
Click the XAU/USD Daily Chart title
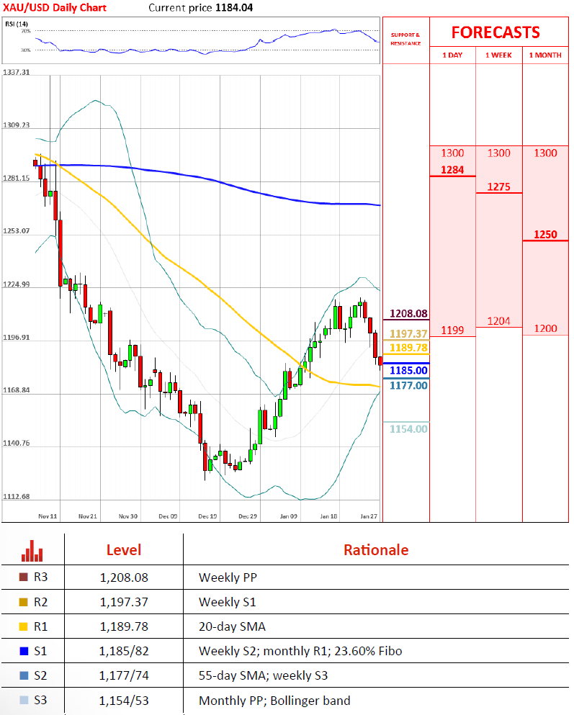click(x=55, y=8)
